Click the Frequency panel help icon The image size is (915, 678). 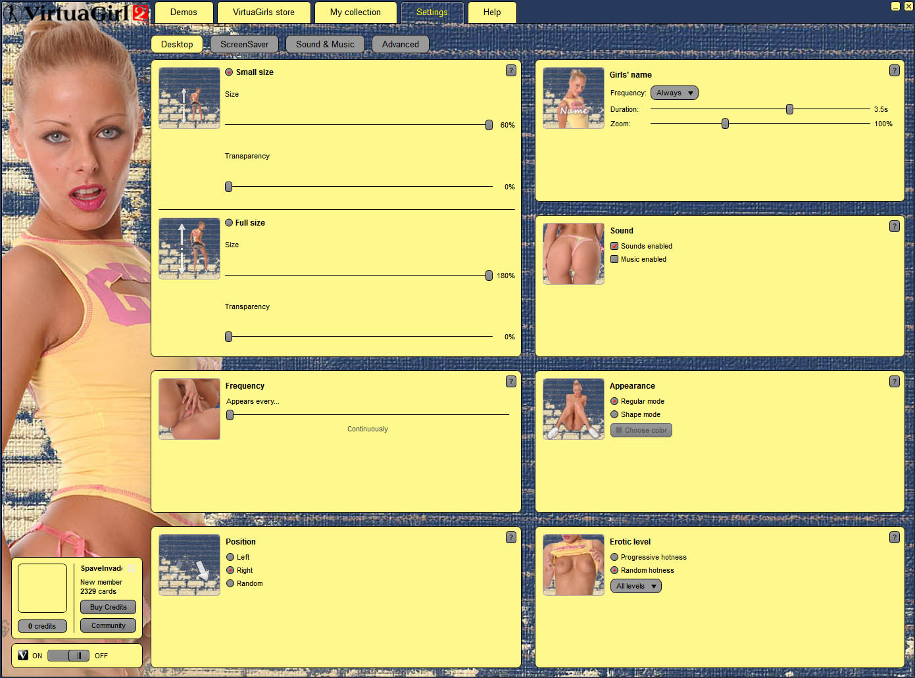(x=510, y=381)
